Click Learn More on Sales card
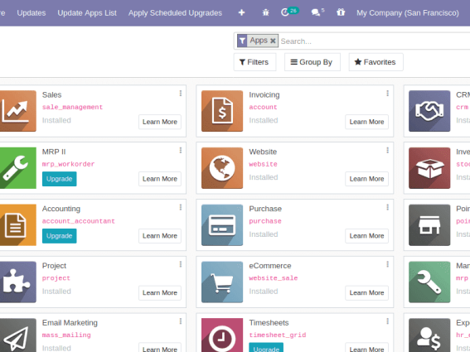The image size is (470, 352). (160, 122)
